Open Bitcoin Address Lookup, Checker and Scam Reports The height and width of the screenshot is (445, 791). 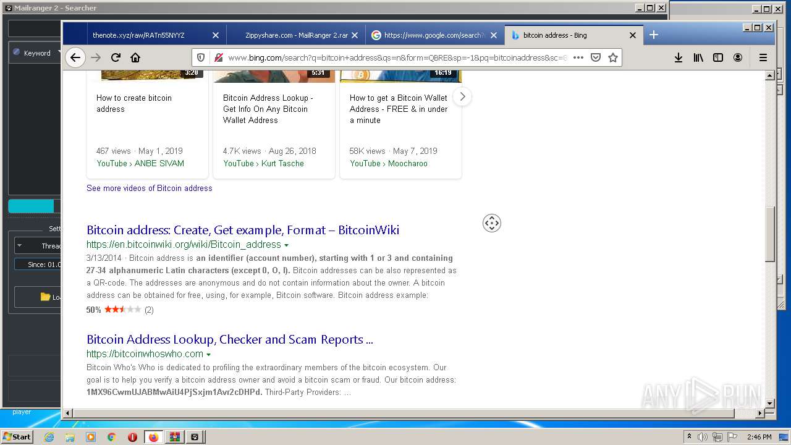click(230, 339)
